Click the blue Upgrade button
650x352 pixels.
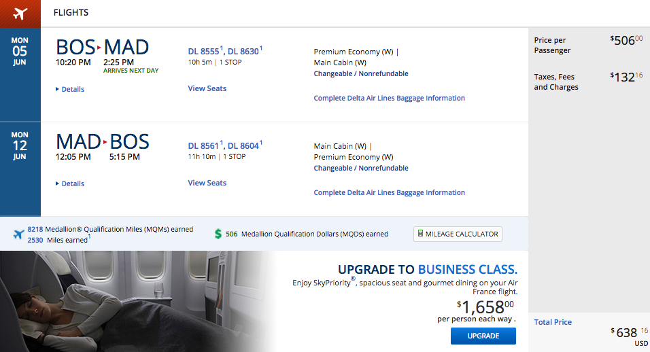pos(483,336)
